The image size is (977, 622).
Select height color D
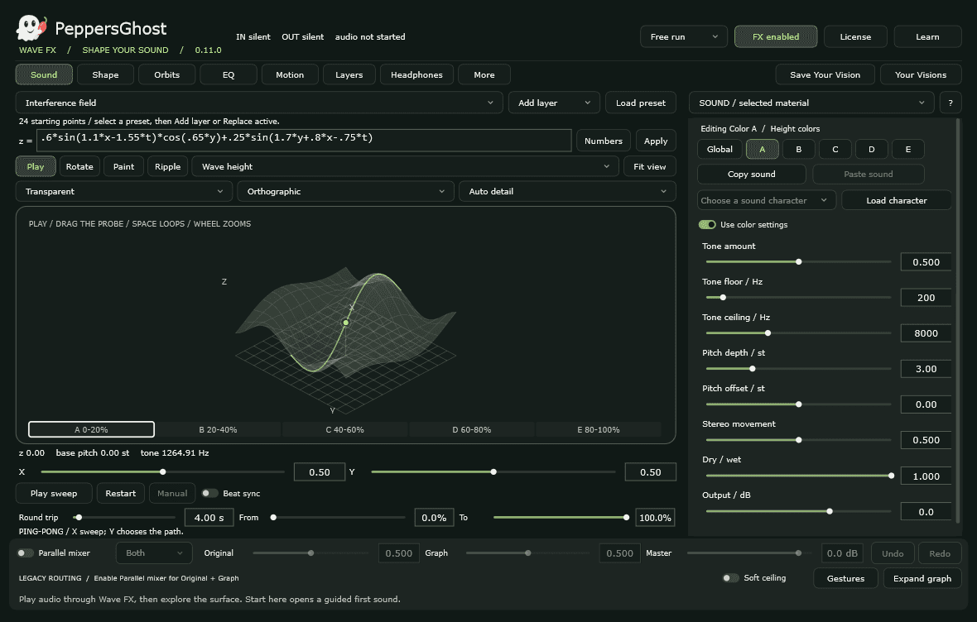(x=872, y=150)
